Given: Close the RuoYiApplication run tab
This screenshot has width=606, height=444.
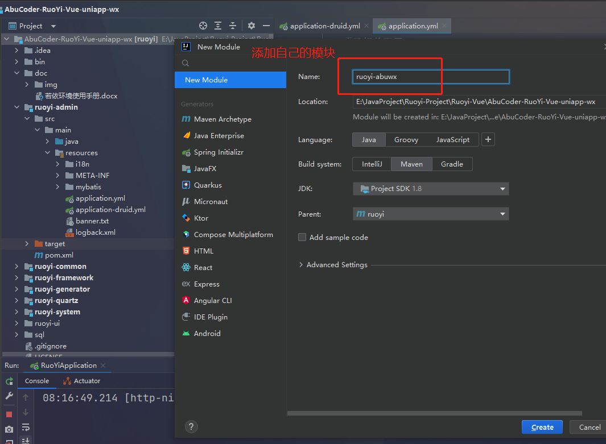Looking at the screenshot, I should [x=103, y=366].
